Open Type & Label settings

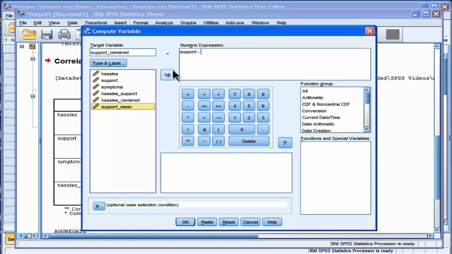pos(108,63)
